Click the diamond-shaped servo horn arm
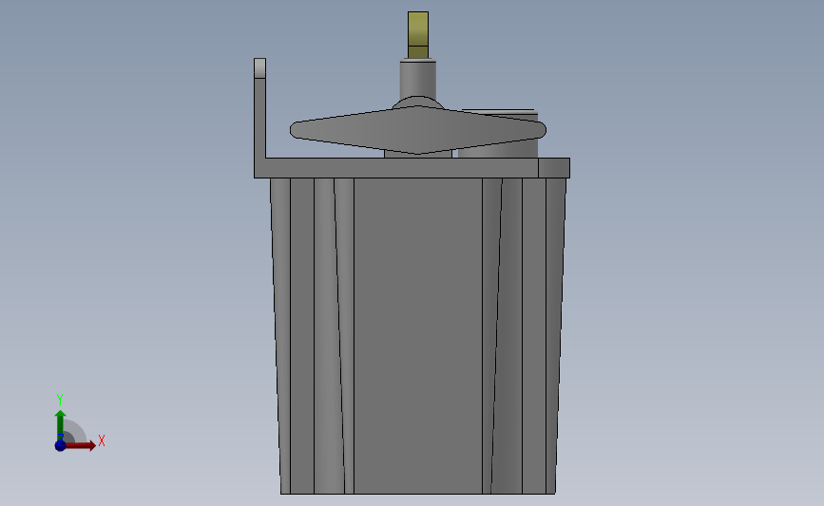Image resolution: width=824 pixels, height=506 pixels. point(418,130)
